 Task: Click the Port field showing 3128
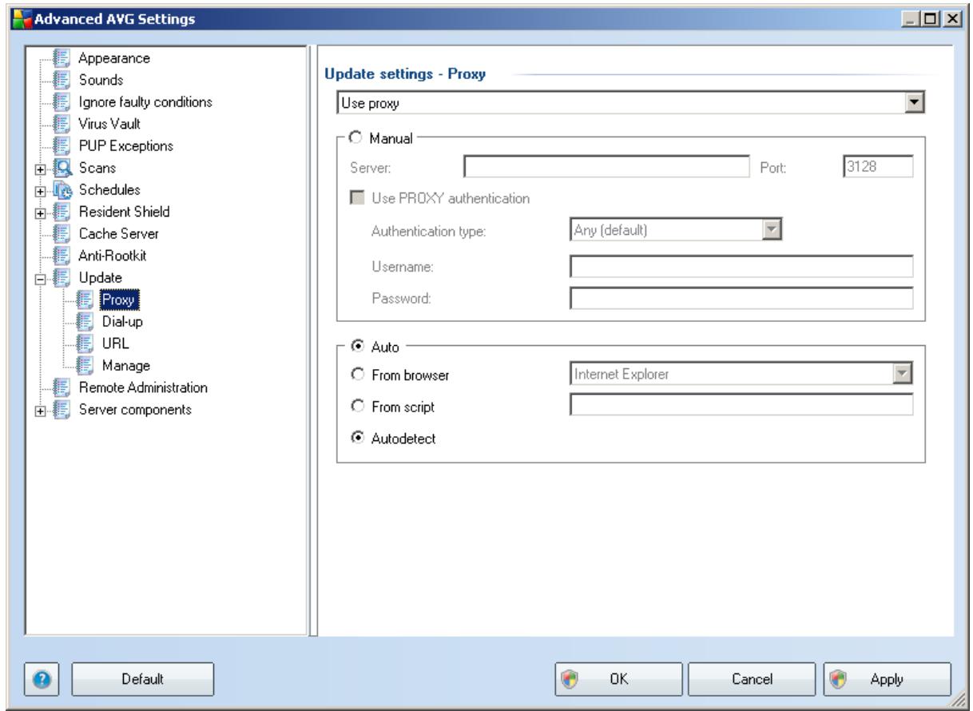(878, 165)
